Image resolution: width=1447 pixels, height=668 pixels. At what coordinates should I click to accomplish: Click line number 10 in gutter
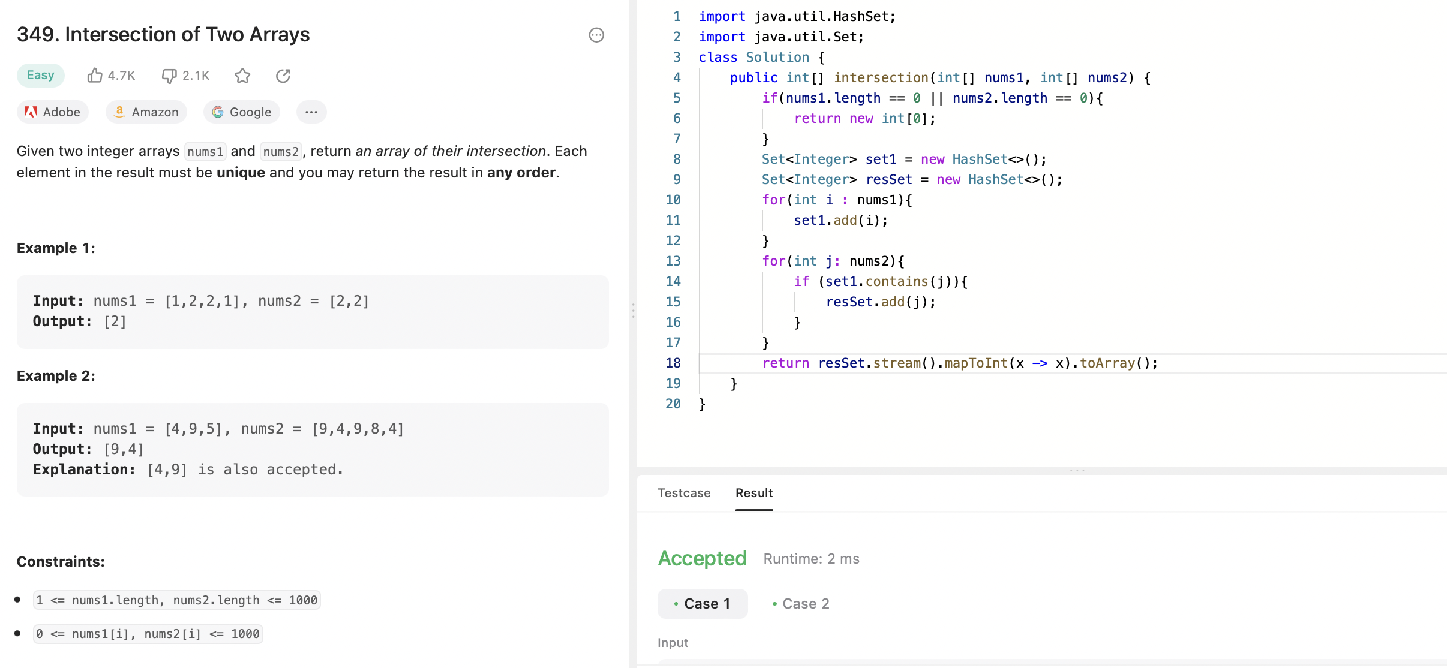click(x=673, y=200)
